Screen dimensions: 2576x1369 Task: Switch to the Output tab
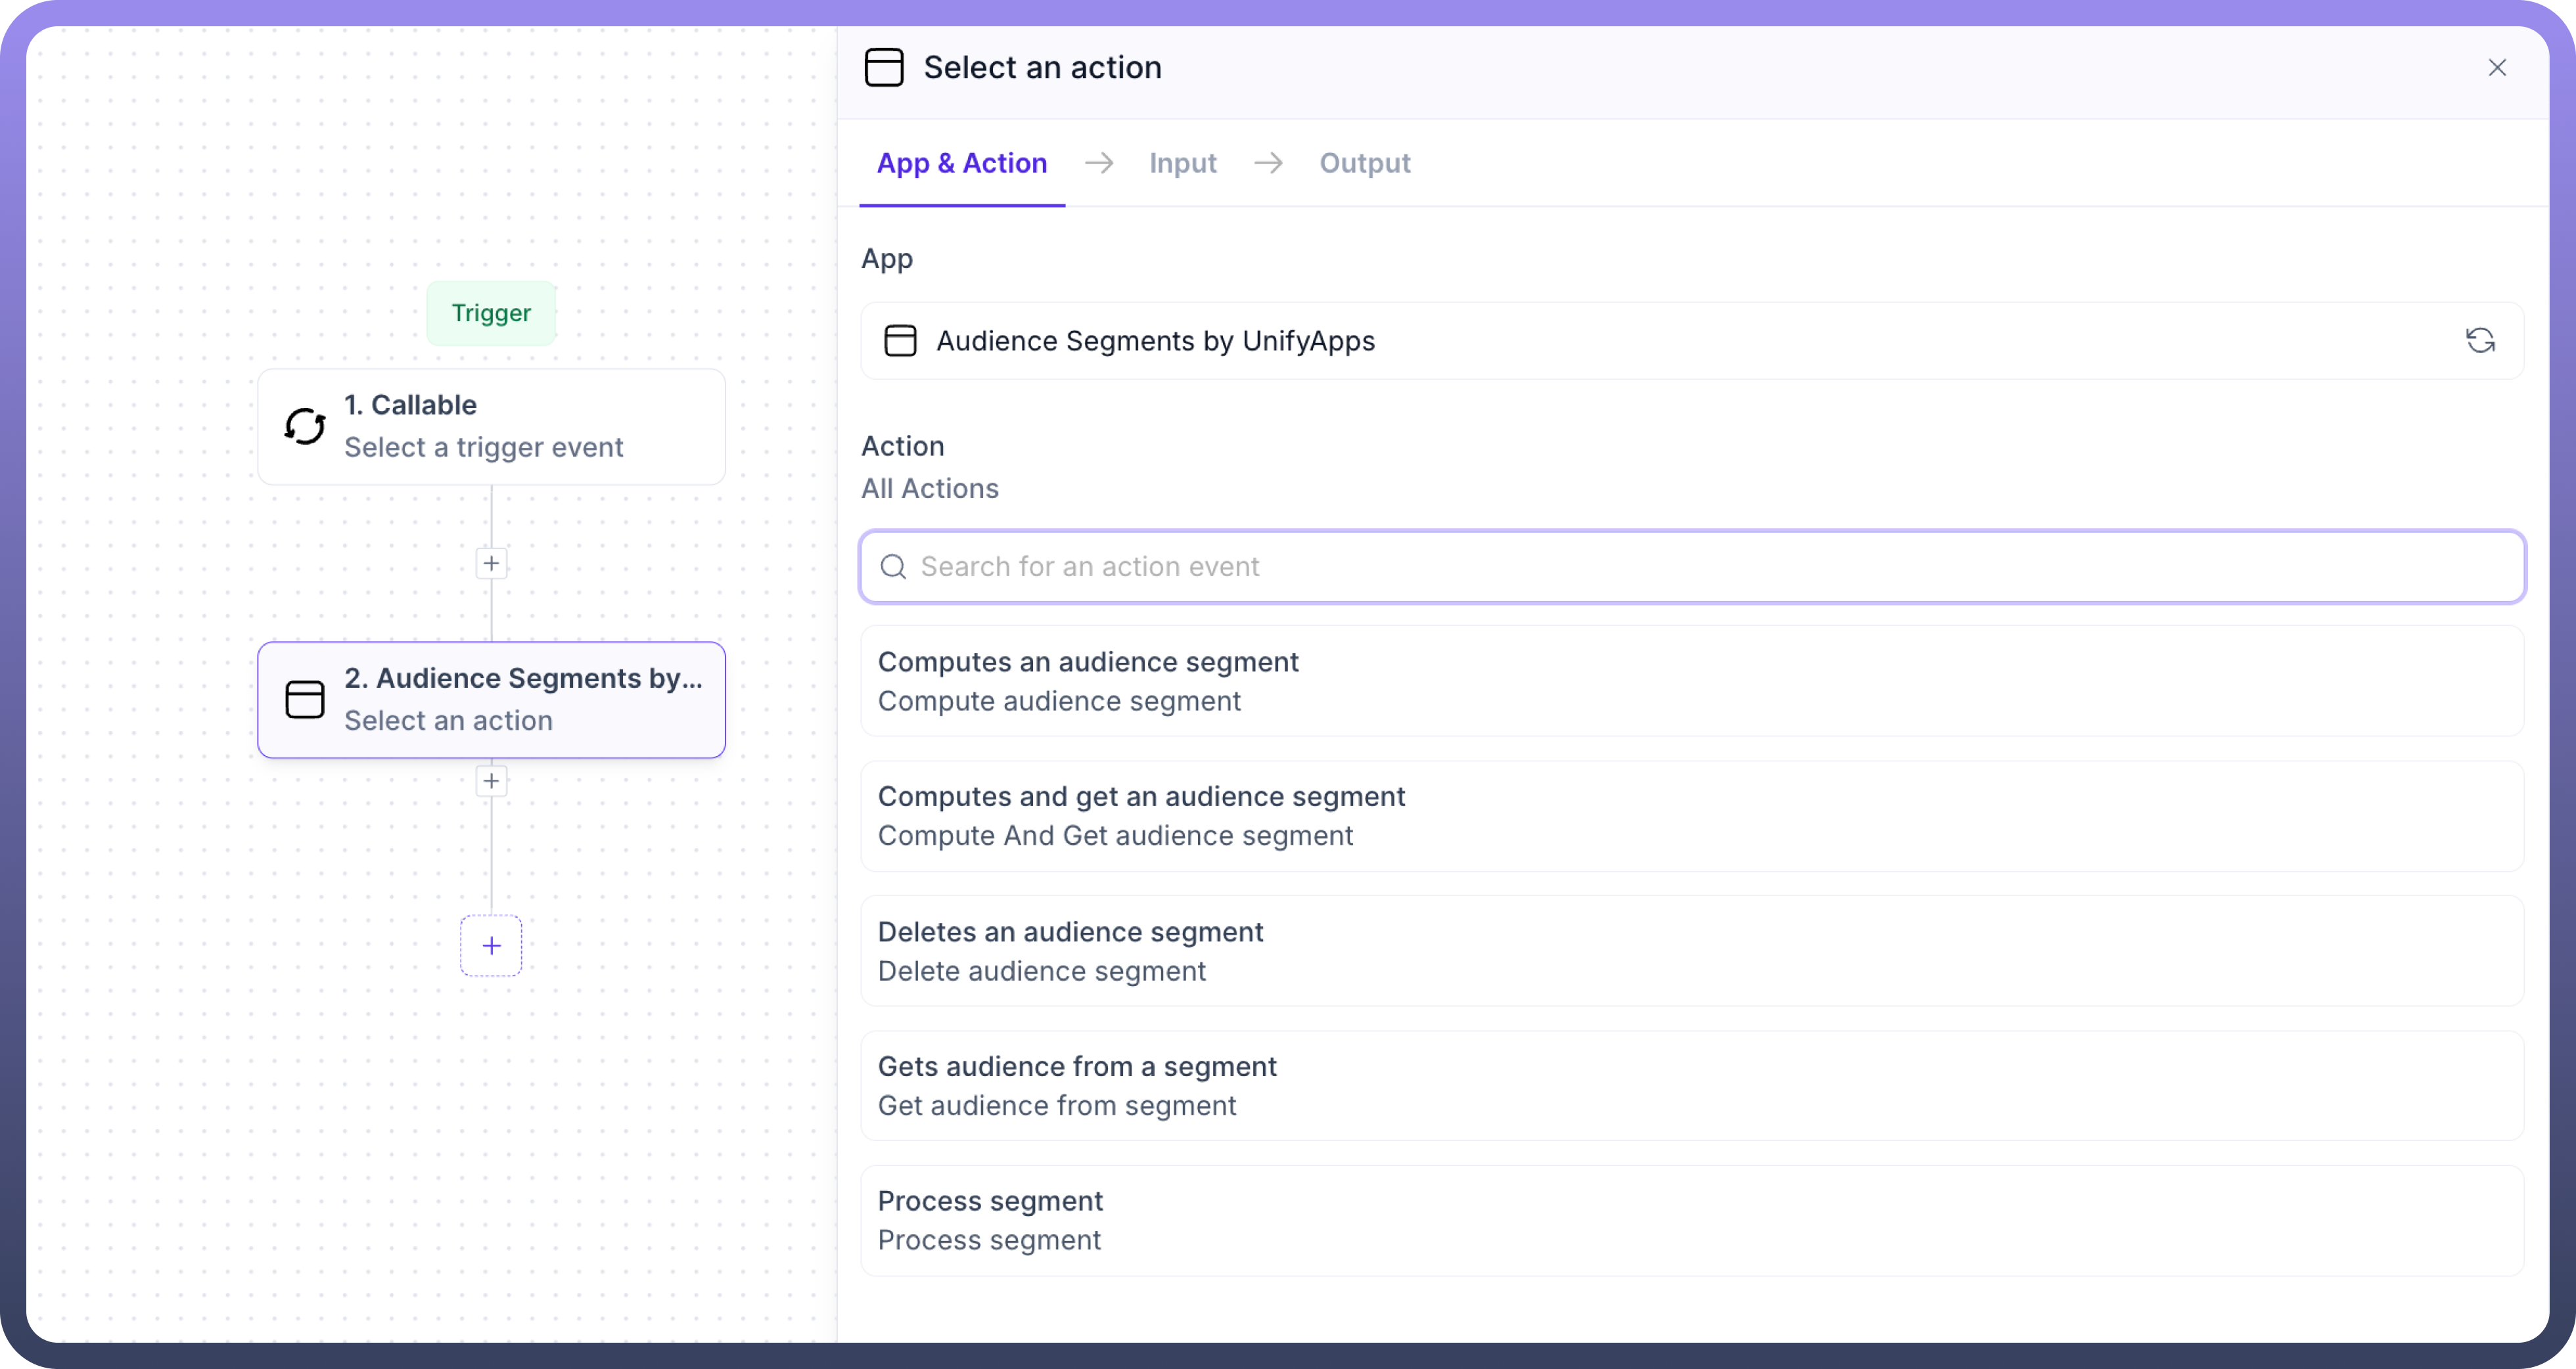(1364, 163)
